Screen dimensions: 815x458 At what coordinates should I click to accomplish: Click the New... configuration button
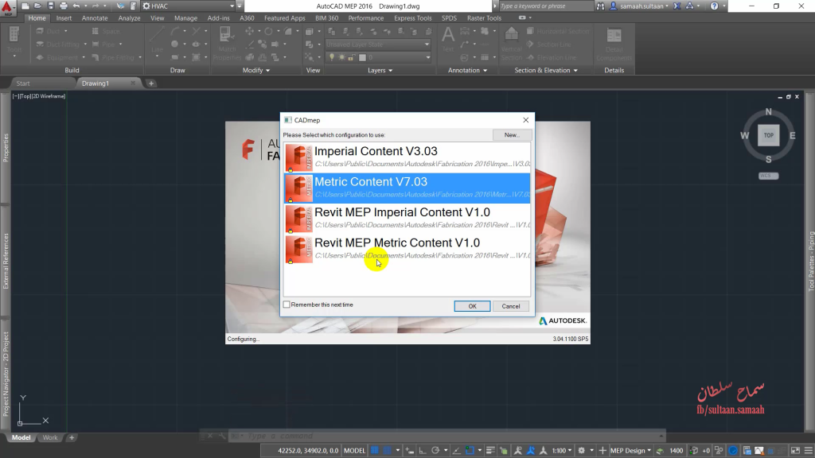coord(512,135)
